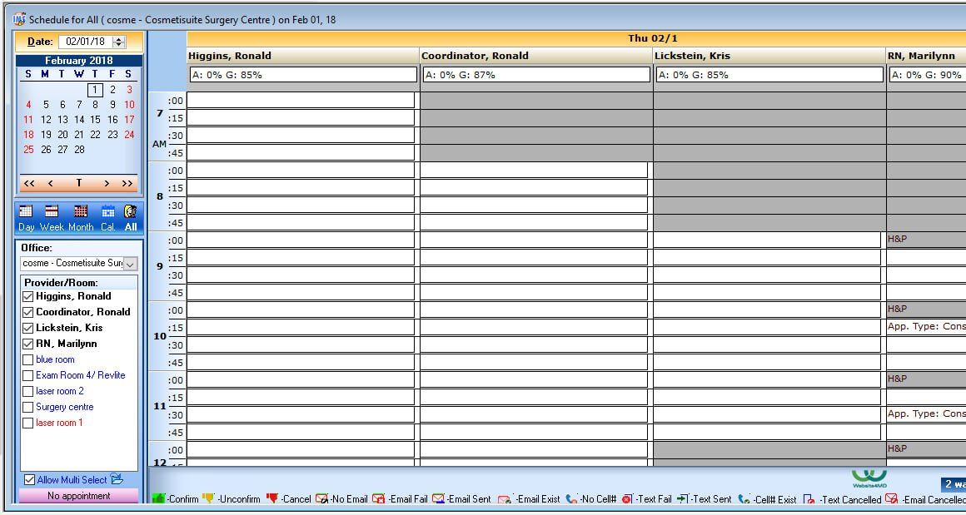Click the Text Fail legend icon
966x515 pixels.
click(626, 499)
